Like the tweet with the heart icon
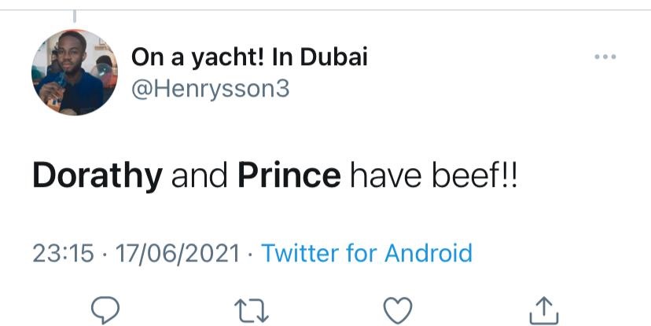The width and height of the screenshot is (651, 326). (399, 309)
